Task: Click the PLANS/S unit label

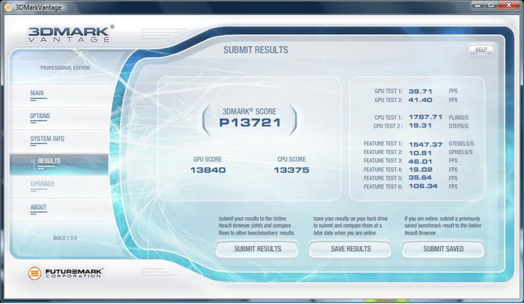Action: click(459, 118)
